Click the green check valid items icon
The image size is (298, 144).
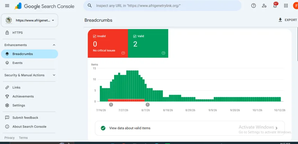[x=103, y=128]
